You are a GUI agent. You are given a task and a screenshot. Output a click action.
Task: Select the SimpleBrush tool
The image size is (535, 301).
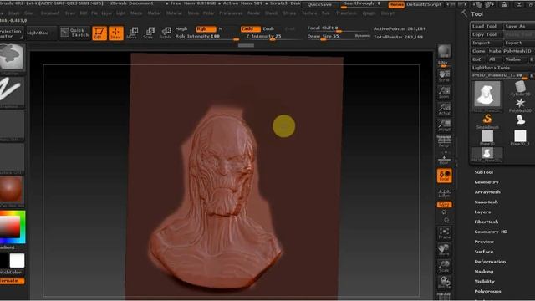click(x=487, y=121)
